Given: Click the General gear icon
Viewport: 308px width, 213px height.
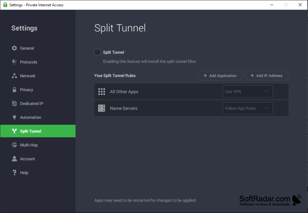Looking at the screenshot, I should tap(14, 48).
